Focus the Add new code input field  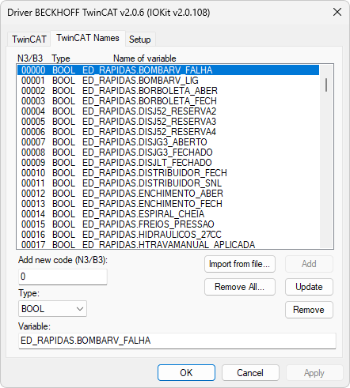pos(63,277)
